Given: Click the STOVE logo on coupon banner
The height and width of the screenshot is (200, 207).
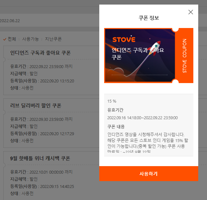Looking at the screenshot, I should click(124, 40).
